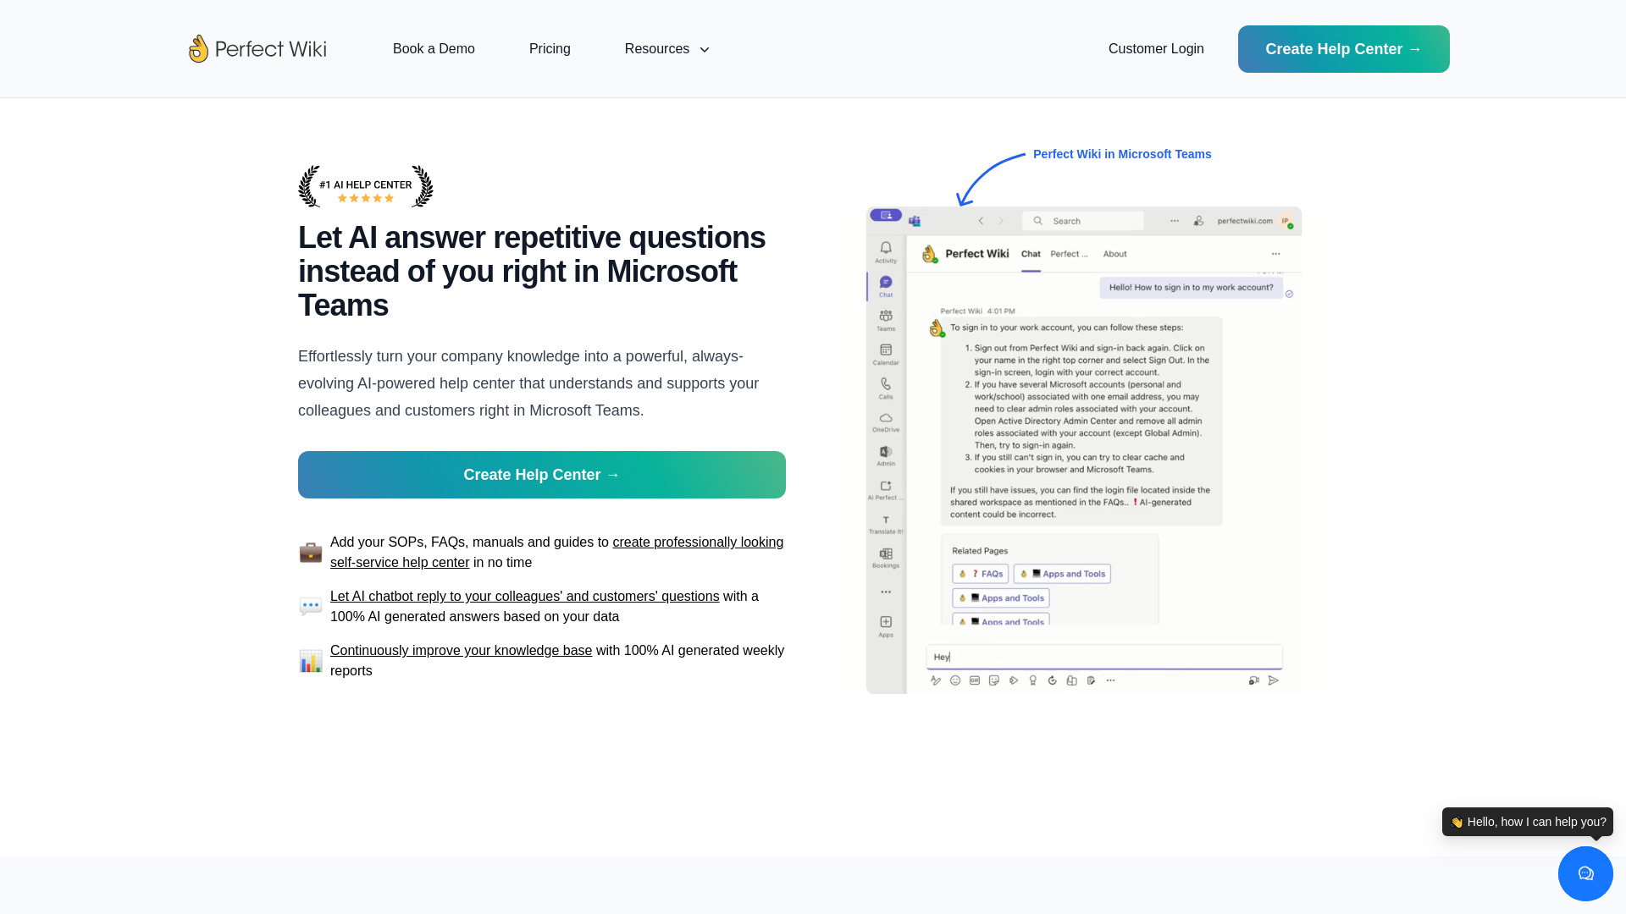This screenshot has width=1626, height=914.
Task: Click the five-star rating icon display
Action: (x=365, y=199)
